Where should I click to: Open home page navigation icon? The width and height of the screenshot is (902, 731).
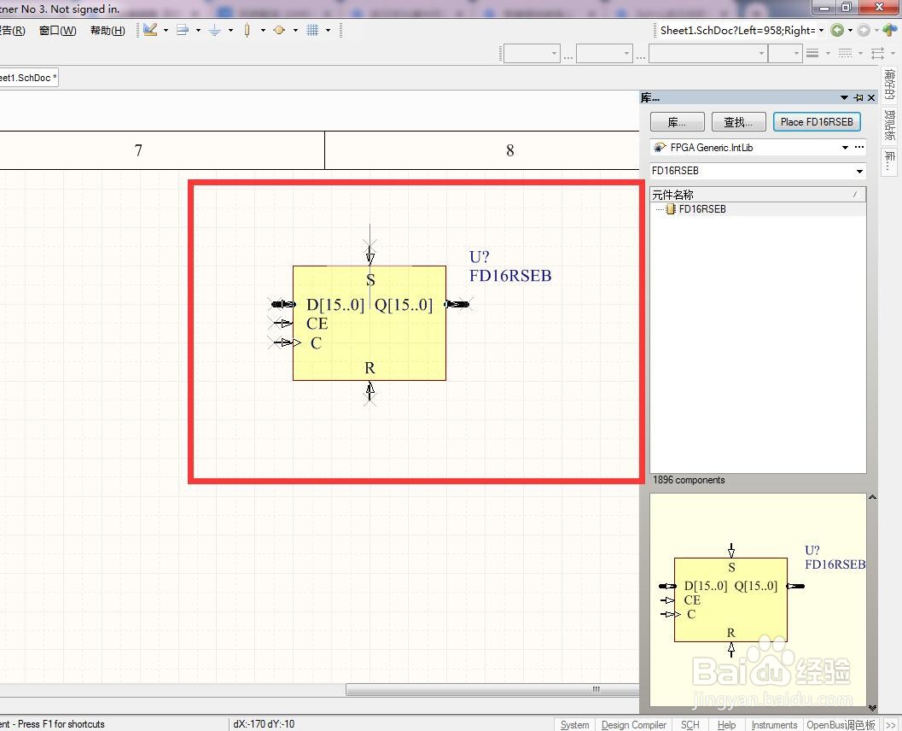pyautogui.click(x=890, y=30)
